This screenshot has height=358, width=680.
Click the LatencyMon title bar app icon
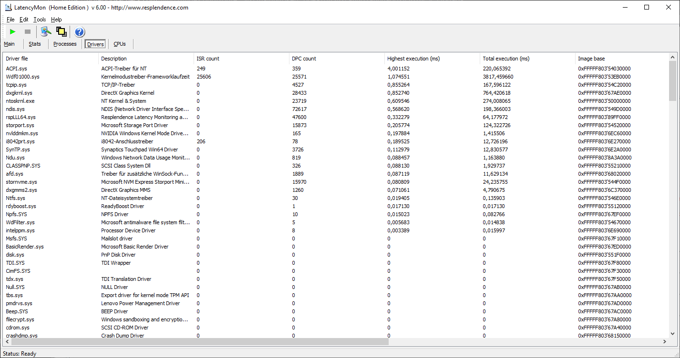point(8,8)
